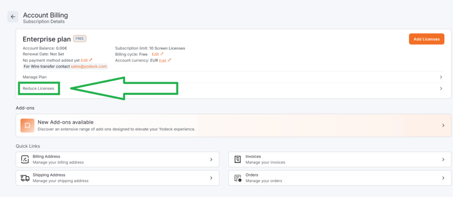Click the Orders icon

pyautogui.click(x=238, y=178)
